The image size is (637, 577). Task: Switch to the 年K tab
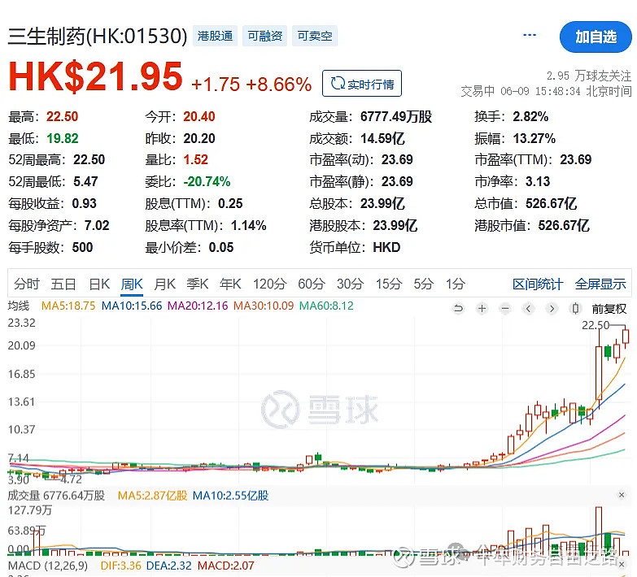tap(230, 284)
